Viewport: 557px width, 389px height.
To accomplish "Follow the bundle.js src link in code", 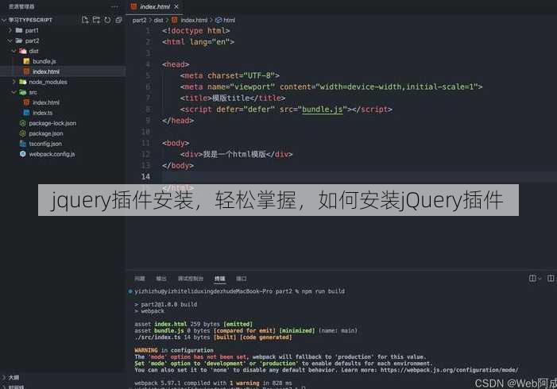I will (322, 110).
